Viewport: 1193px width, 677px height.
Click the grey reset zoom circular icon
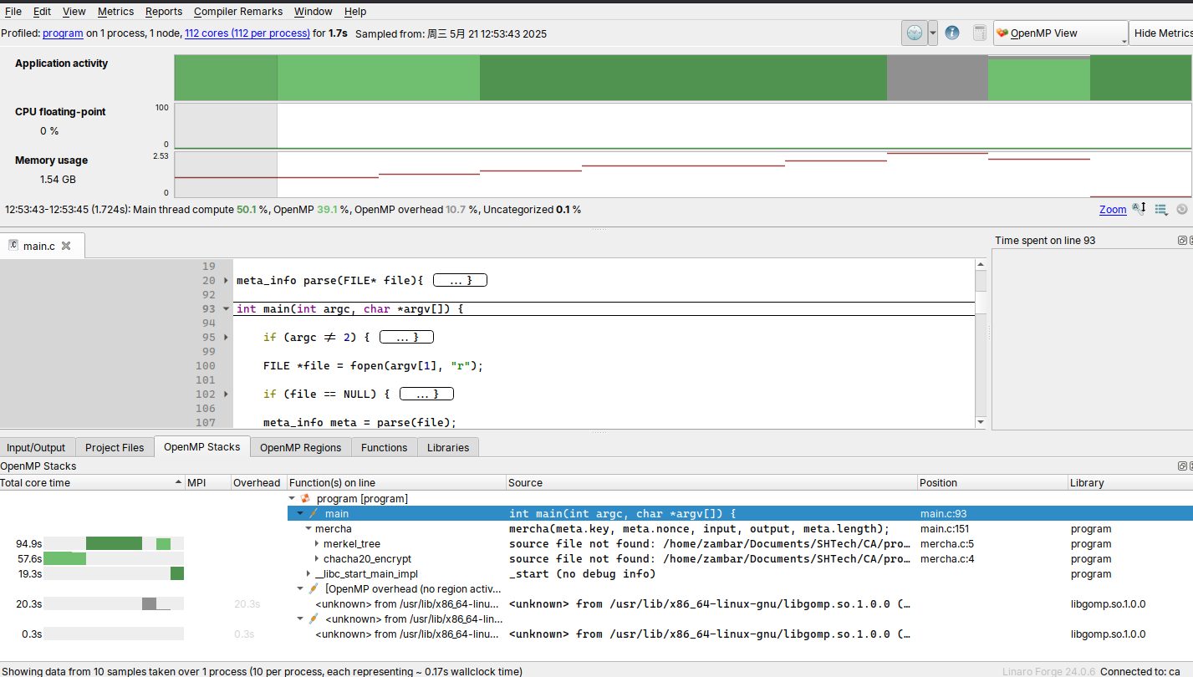click(x=1181, y=209)
